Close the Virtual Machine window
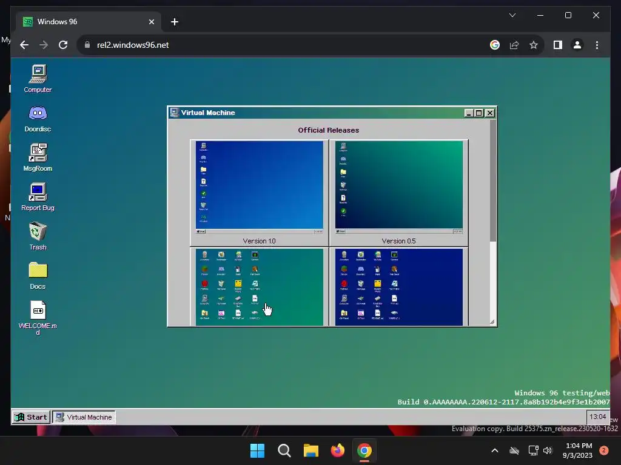This screenshot has height=465, width=621. (x=490, y=113)
